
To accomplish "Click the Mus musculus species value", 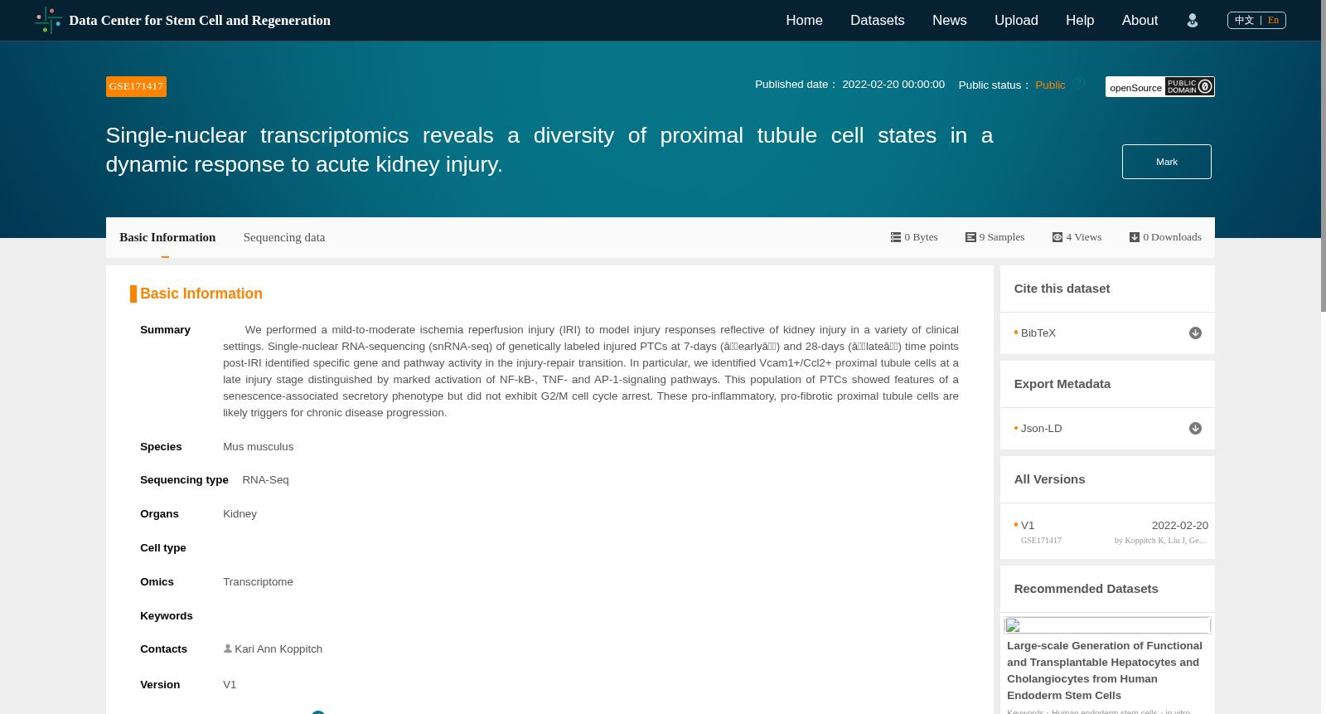I will [x=258, y=446].
